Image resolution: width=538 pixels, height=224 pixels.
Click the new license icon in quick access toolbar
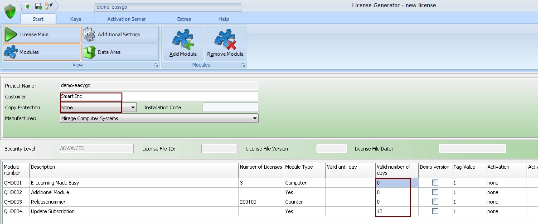coord(28,6)
